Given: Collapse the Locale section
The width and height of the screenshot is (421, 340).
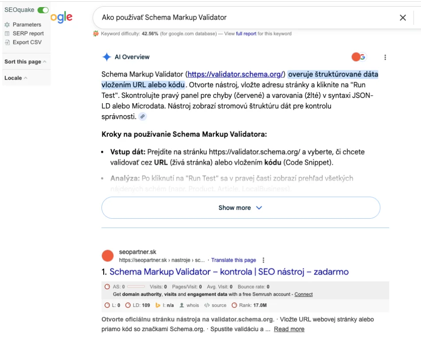Looking at the screenshot, I should point(16,78).
